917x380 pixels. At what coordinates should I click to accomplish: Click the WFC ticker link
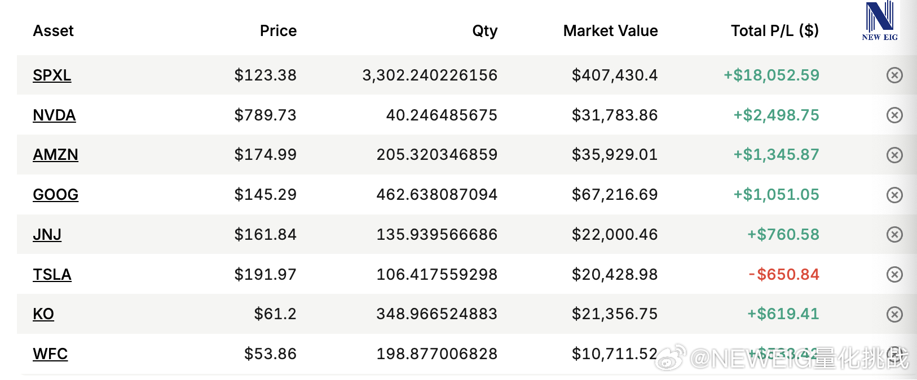point(50,354)
